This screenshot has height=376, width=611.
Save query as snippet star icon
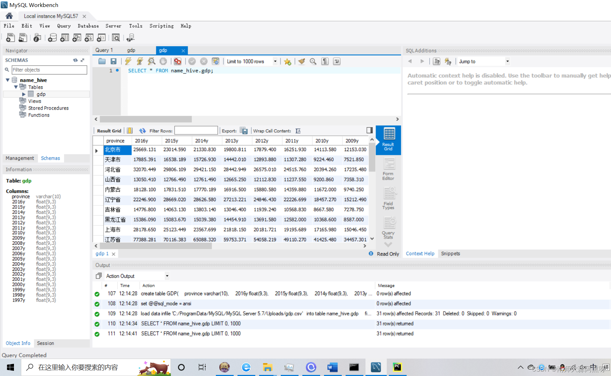point(287,61)
